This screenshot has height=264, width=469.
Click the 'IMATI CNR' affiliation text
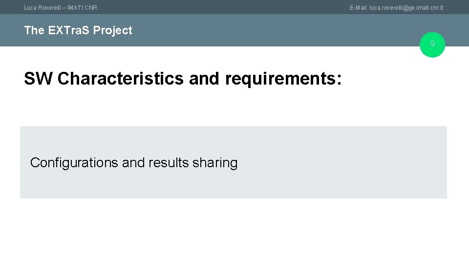82,8
